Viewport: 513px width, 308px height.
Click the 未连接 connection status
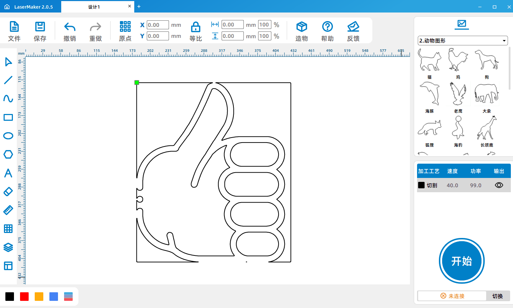pyautogui.click(x=452, y=296)
